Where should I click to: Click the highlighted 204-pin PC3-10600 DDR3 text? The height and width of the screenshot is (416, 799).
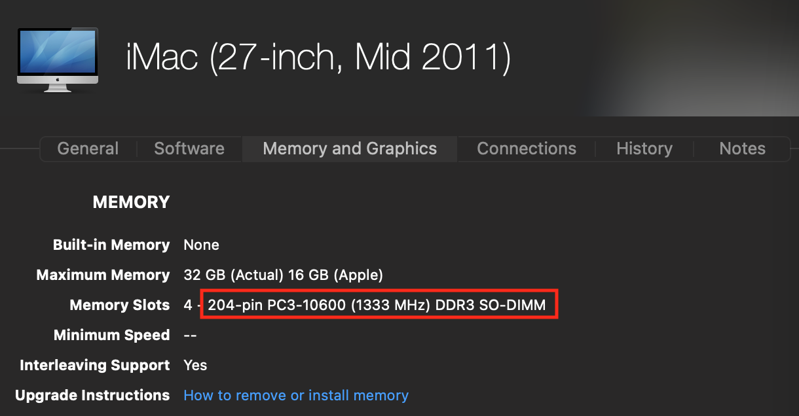377,305
